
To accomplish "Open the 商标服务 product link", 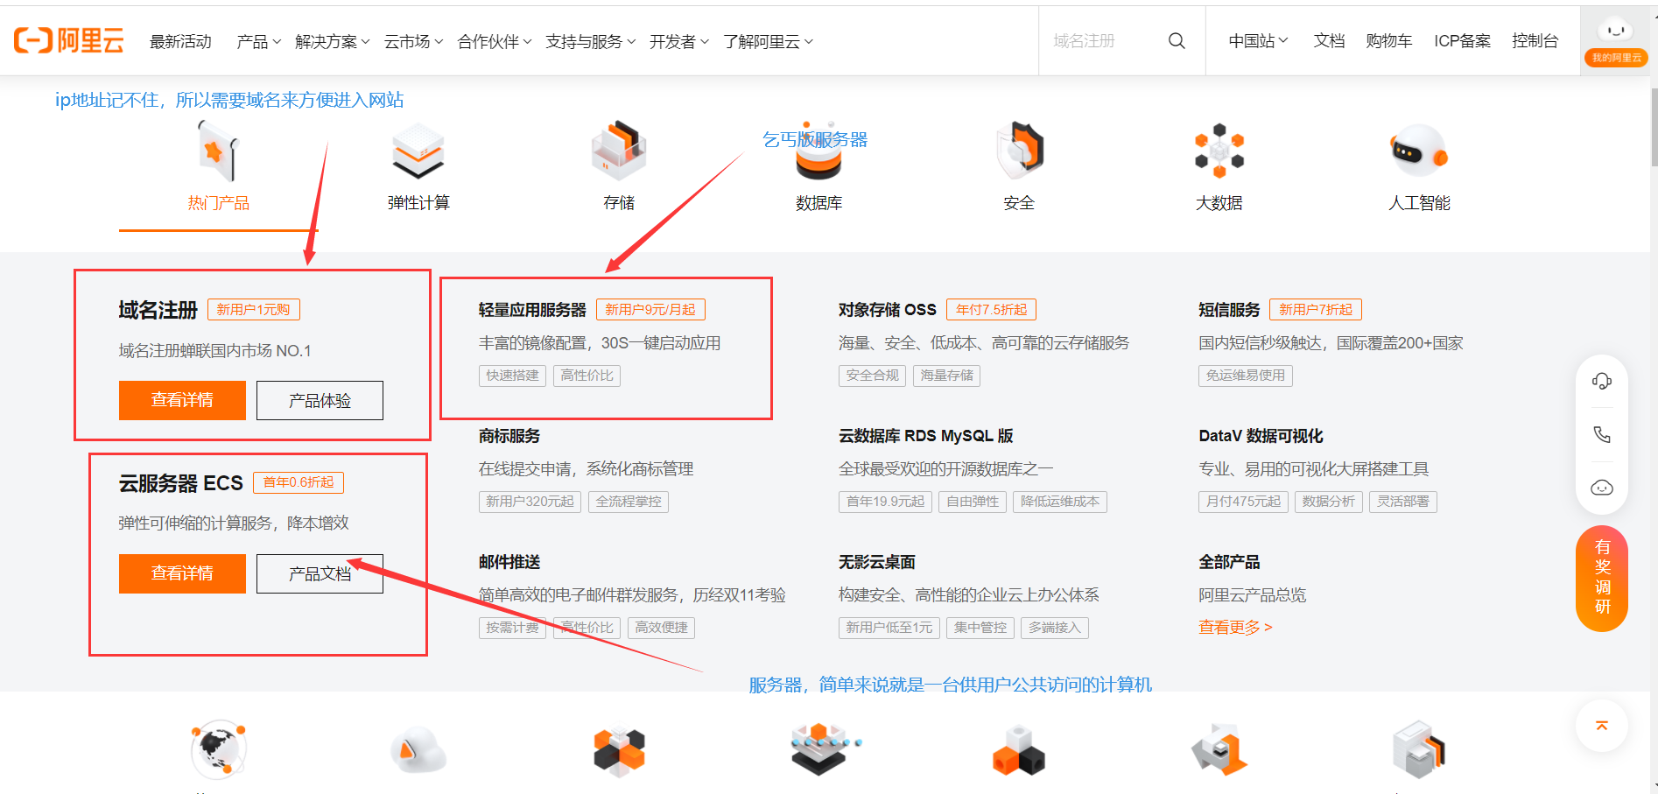I will coord(509,436).
